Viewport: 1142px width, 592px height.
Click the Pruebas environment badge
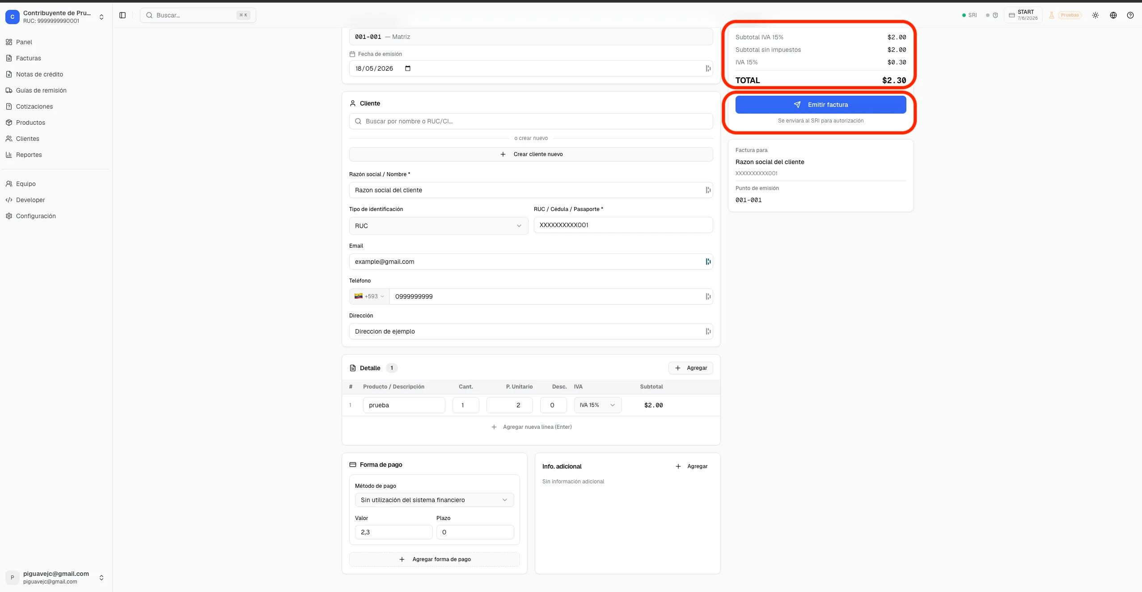click(1070, 15)
